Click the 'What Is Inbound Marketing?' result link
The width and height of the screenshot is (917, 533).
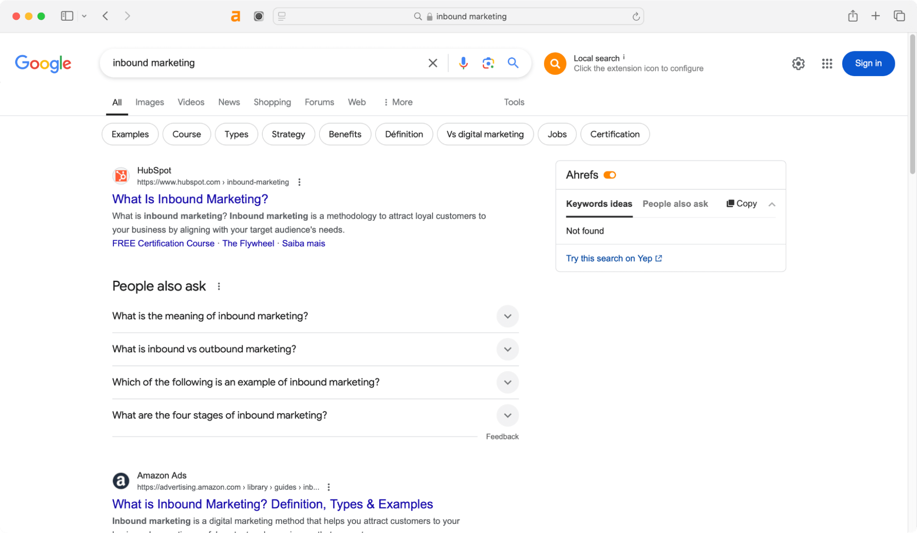pos(189,199)
